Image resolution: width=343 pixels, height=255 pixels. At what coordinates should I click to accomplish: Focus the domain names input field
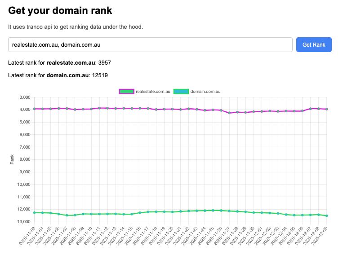[x=151, y=45]
